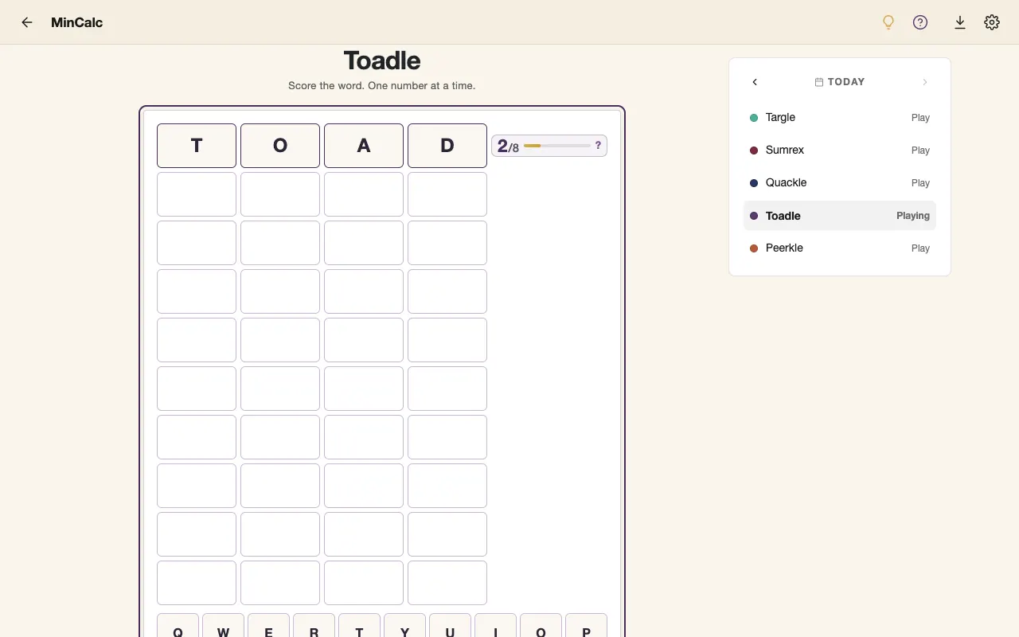Open the settings gear icon

coord(992,22)
